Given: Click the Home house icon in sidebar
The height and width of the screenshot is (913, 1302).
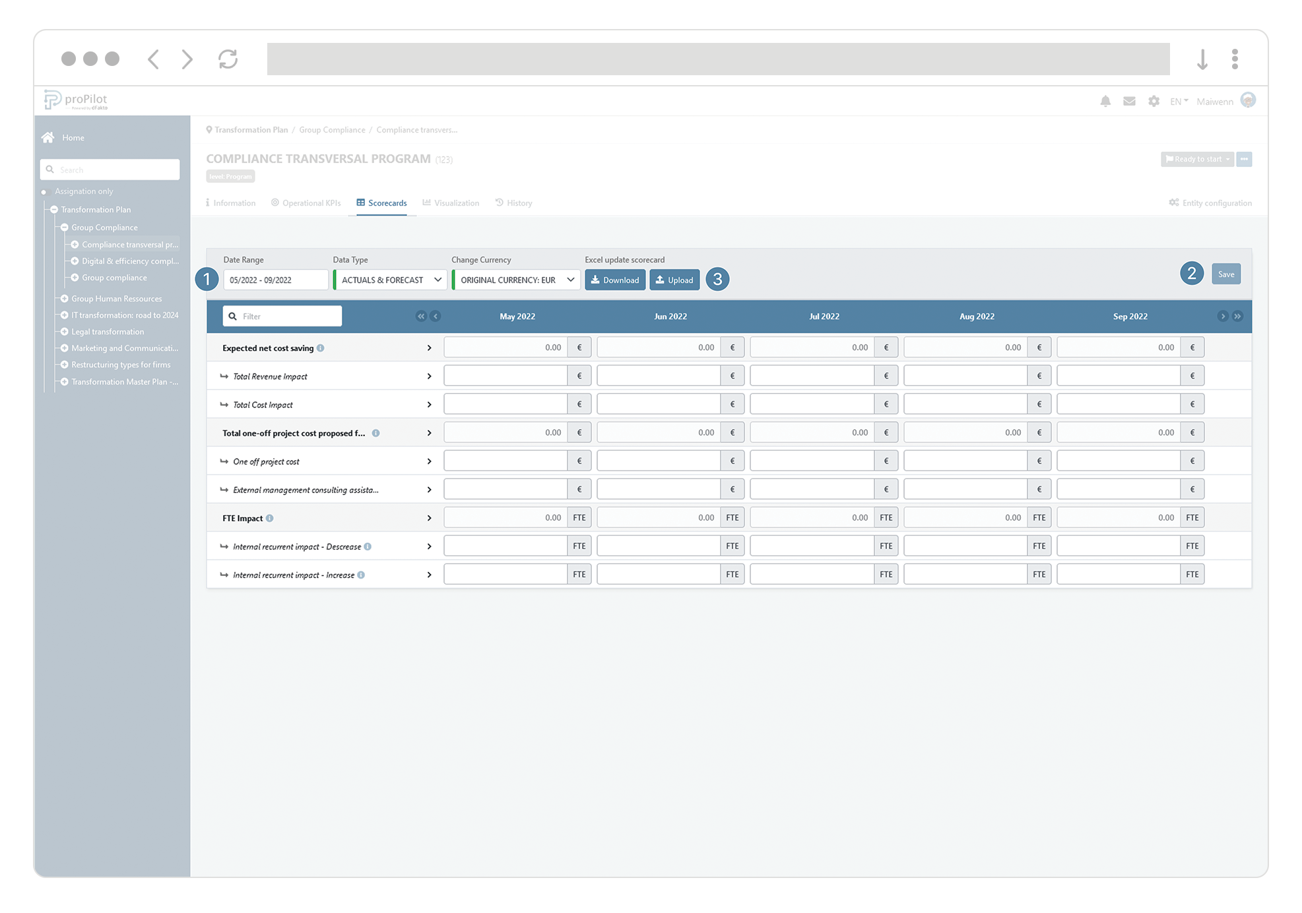Looking at the screenshot, I should click(48, 137).
